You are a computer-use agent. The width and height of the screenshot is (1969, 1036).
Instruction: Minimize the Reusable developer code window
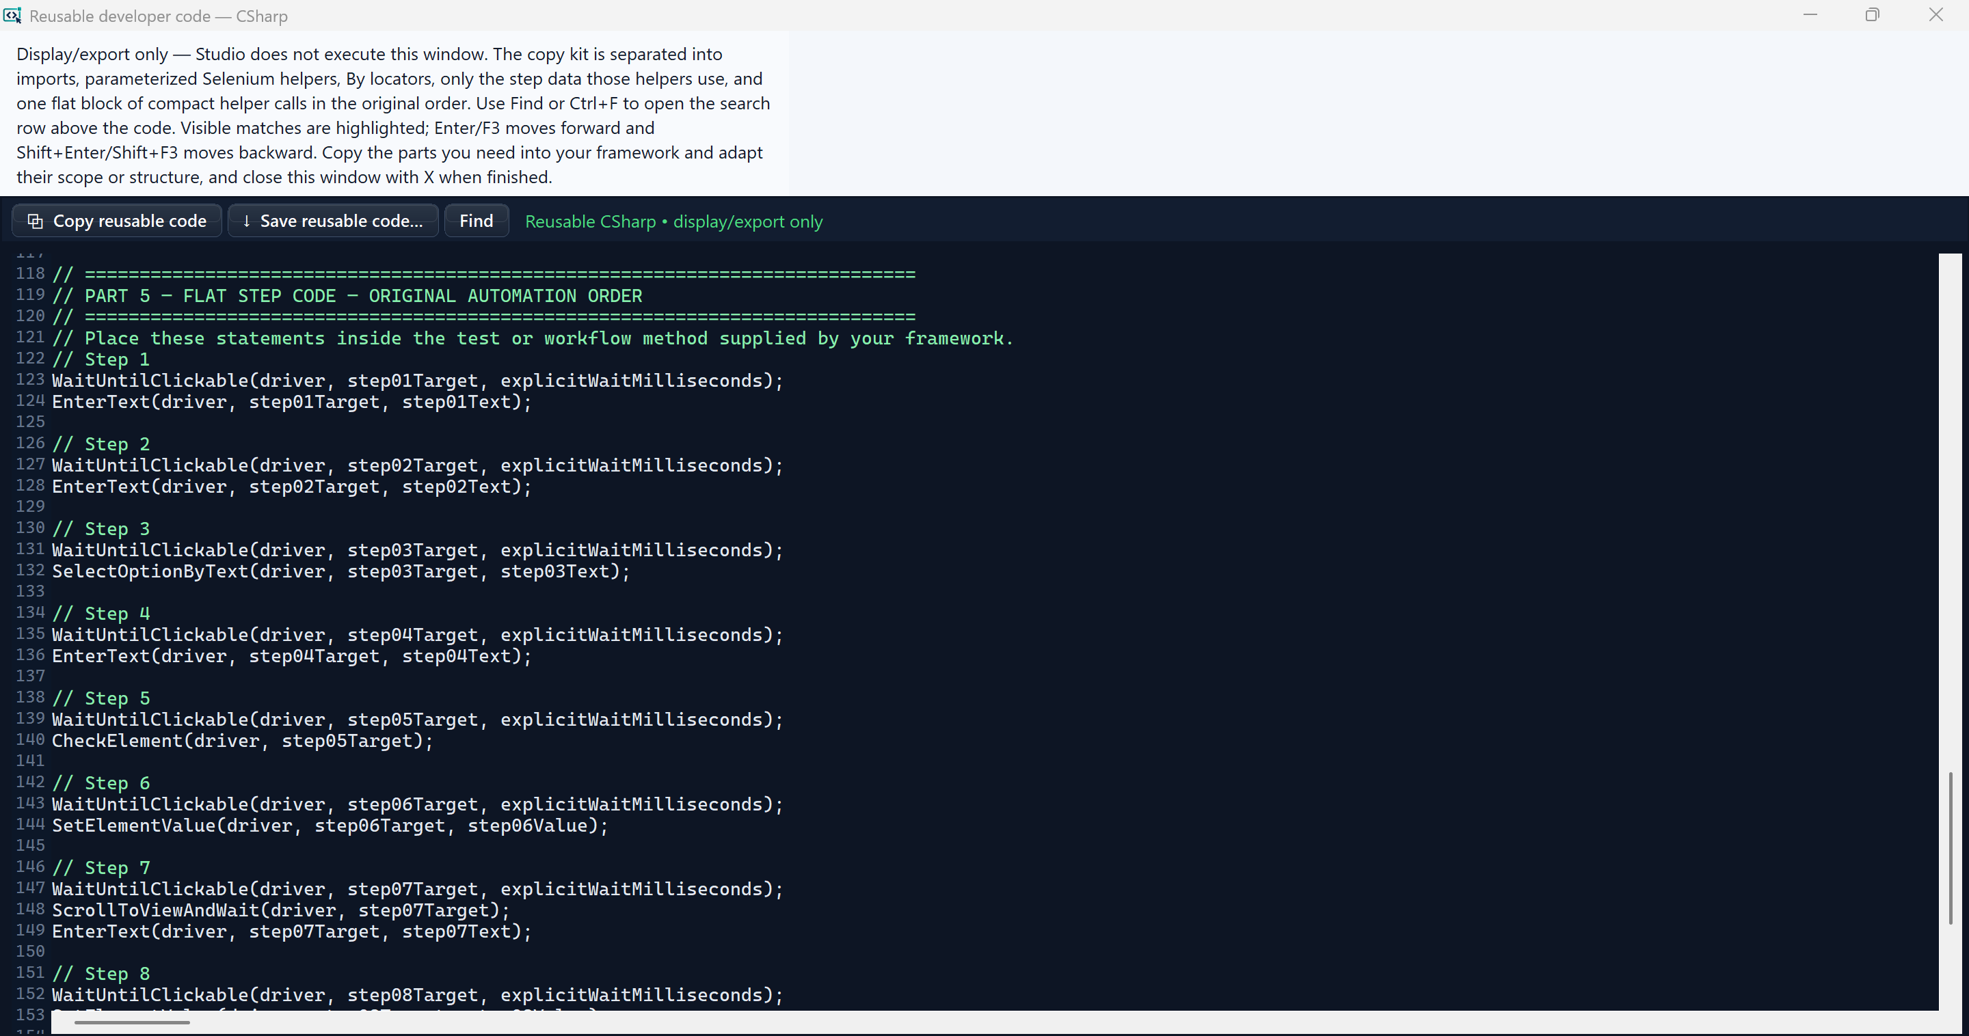[1810, 15]
